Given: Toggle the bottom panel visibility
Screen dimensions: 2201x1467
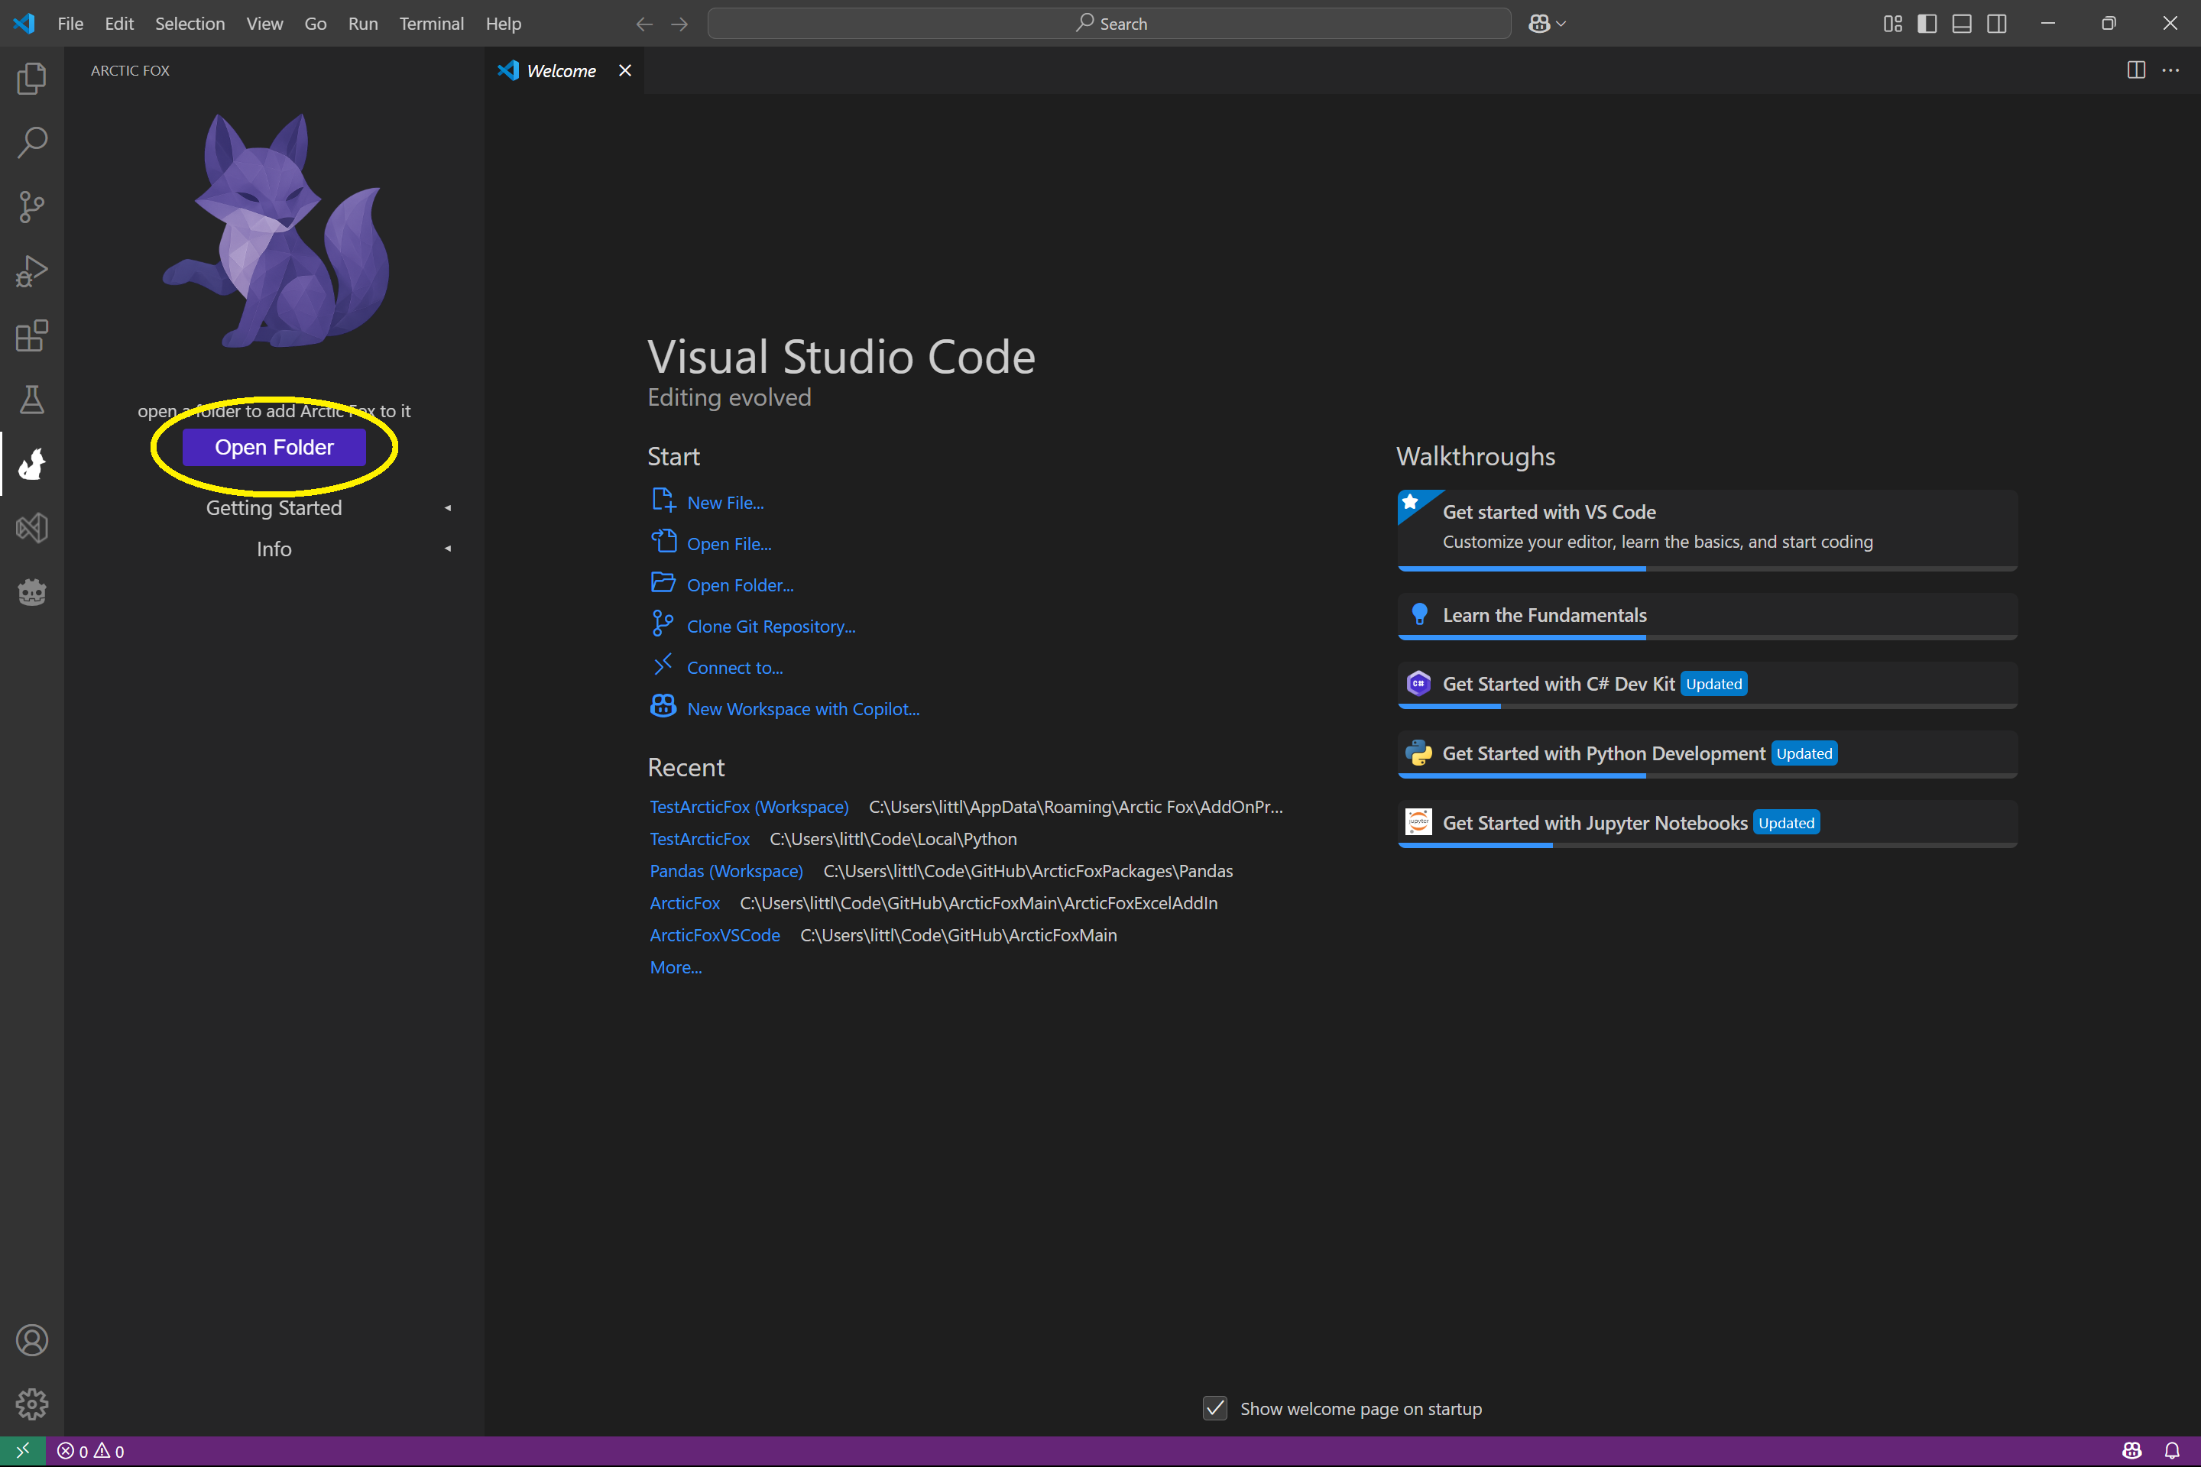Looking at the screenshot, I should coord(1962,24).
